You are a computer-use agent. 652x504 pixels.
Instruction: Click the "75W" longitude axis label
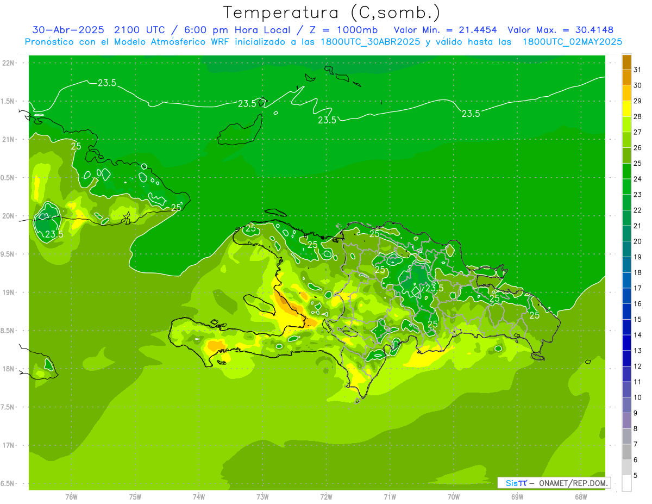(135, 497)
